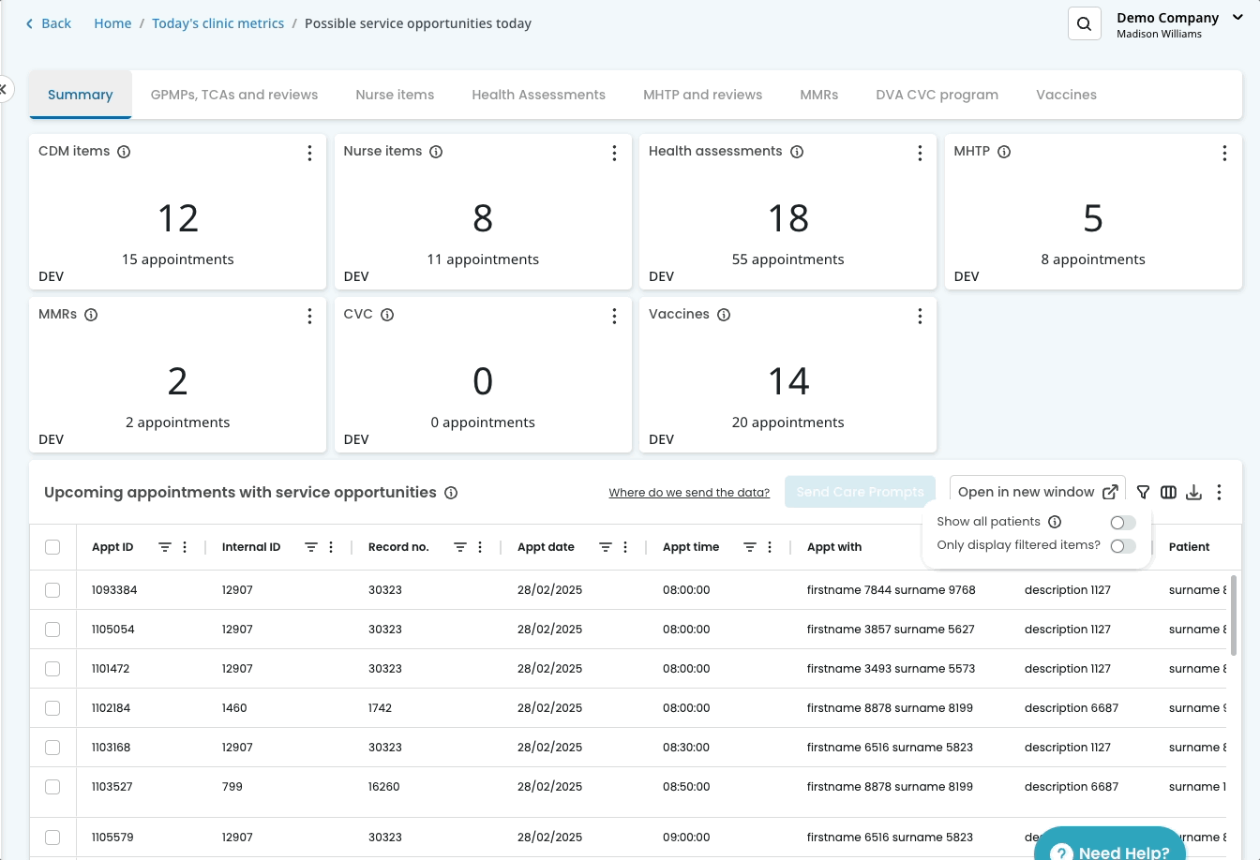1260x860 pixels.
Task: Open Vaccines card three-dot menu
Action: point(920,317)
